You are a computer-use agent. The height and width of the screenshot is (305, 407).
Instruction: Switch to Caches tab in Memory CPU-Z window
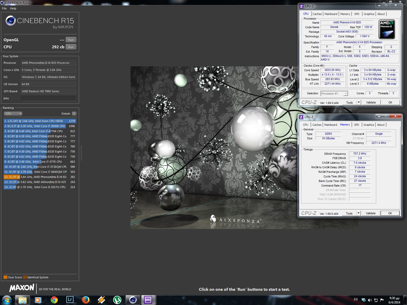tap(317, 125)
